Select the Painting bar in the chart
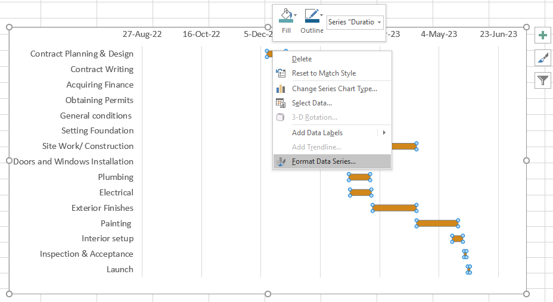The image size is (553, 302). point(437,223)
